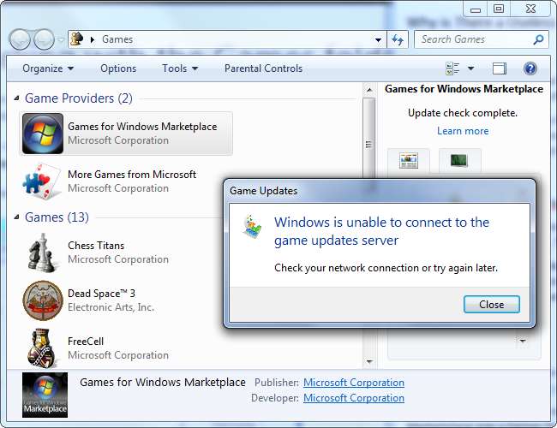
Task: Open Help with the question mark icon
Action: tap(530, 68)
